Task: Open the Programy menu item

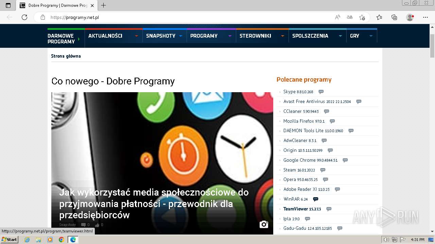Action: [x=204, y=36]
